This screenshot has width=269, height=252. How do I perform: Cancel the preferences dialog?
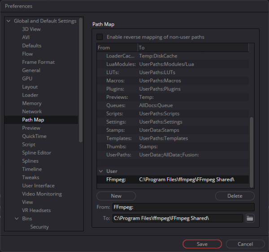tap(245, 244)
